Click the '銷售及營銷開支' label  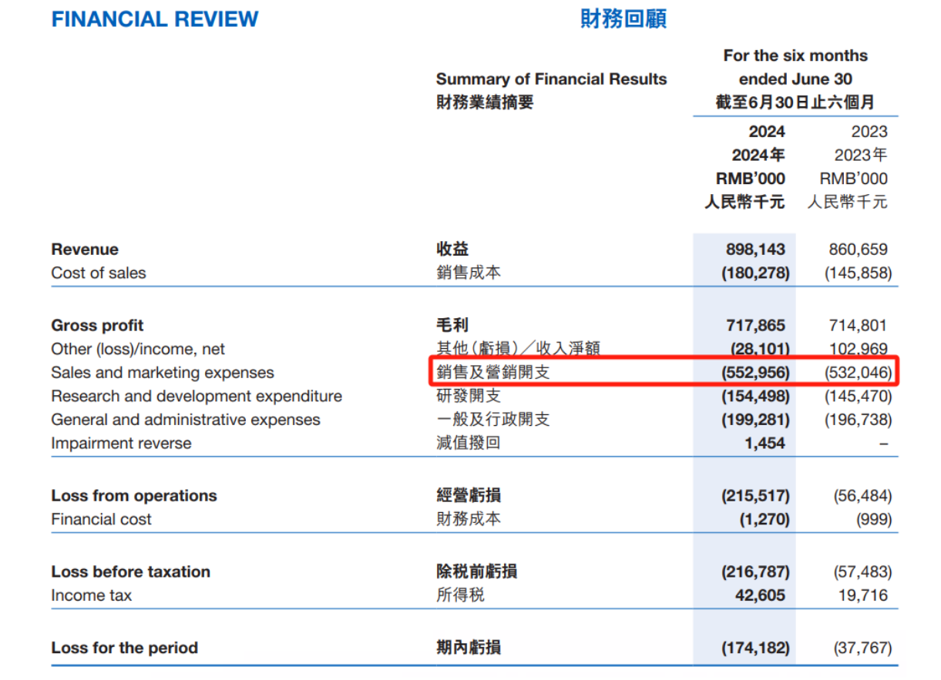(x=493, y=373)
